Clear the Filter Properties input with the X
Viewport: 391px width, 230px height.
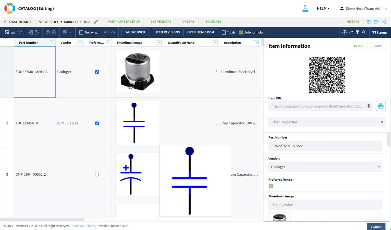[x=382, y=122]
